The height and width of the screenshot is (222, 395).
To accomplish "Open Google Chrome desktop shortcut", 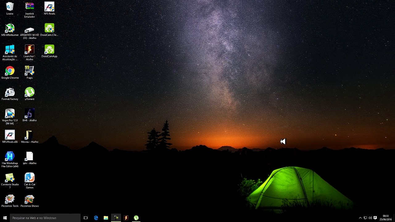I will tap(10, 72).
